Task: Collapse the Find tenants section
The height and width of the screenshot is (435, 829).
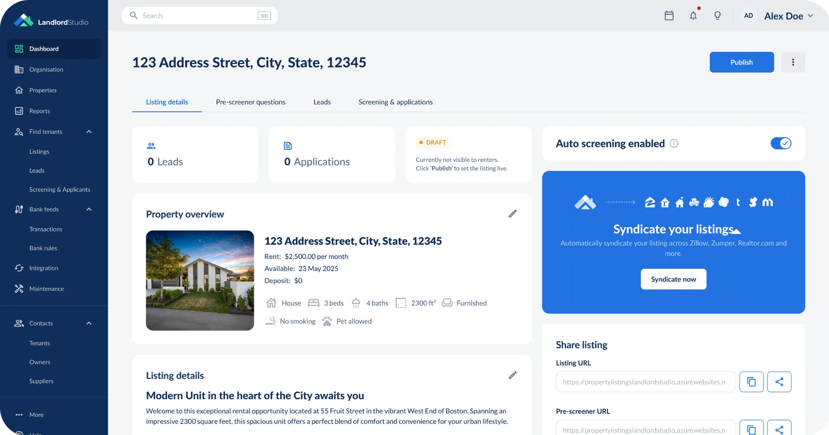Action: [x=89, y=132]
